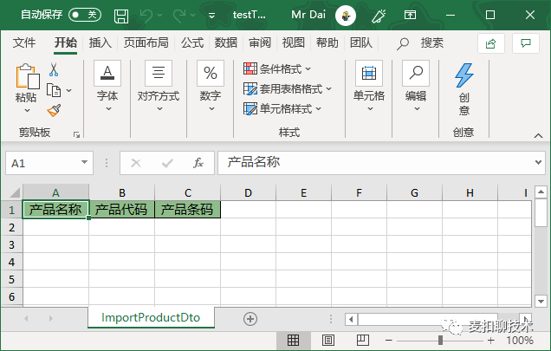The image size is (551, 351).
Task: Open the 剪贴板 dialog launcher
Action: [x=76, y=134]
